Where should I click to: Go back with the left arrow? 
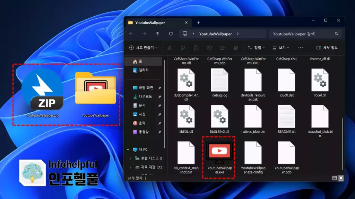point(131,34)
